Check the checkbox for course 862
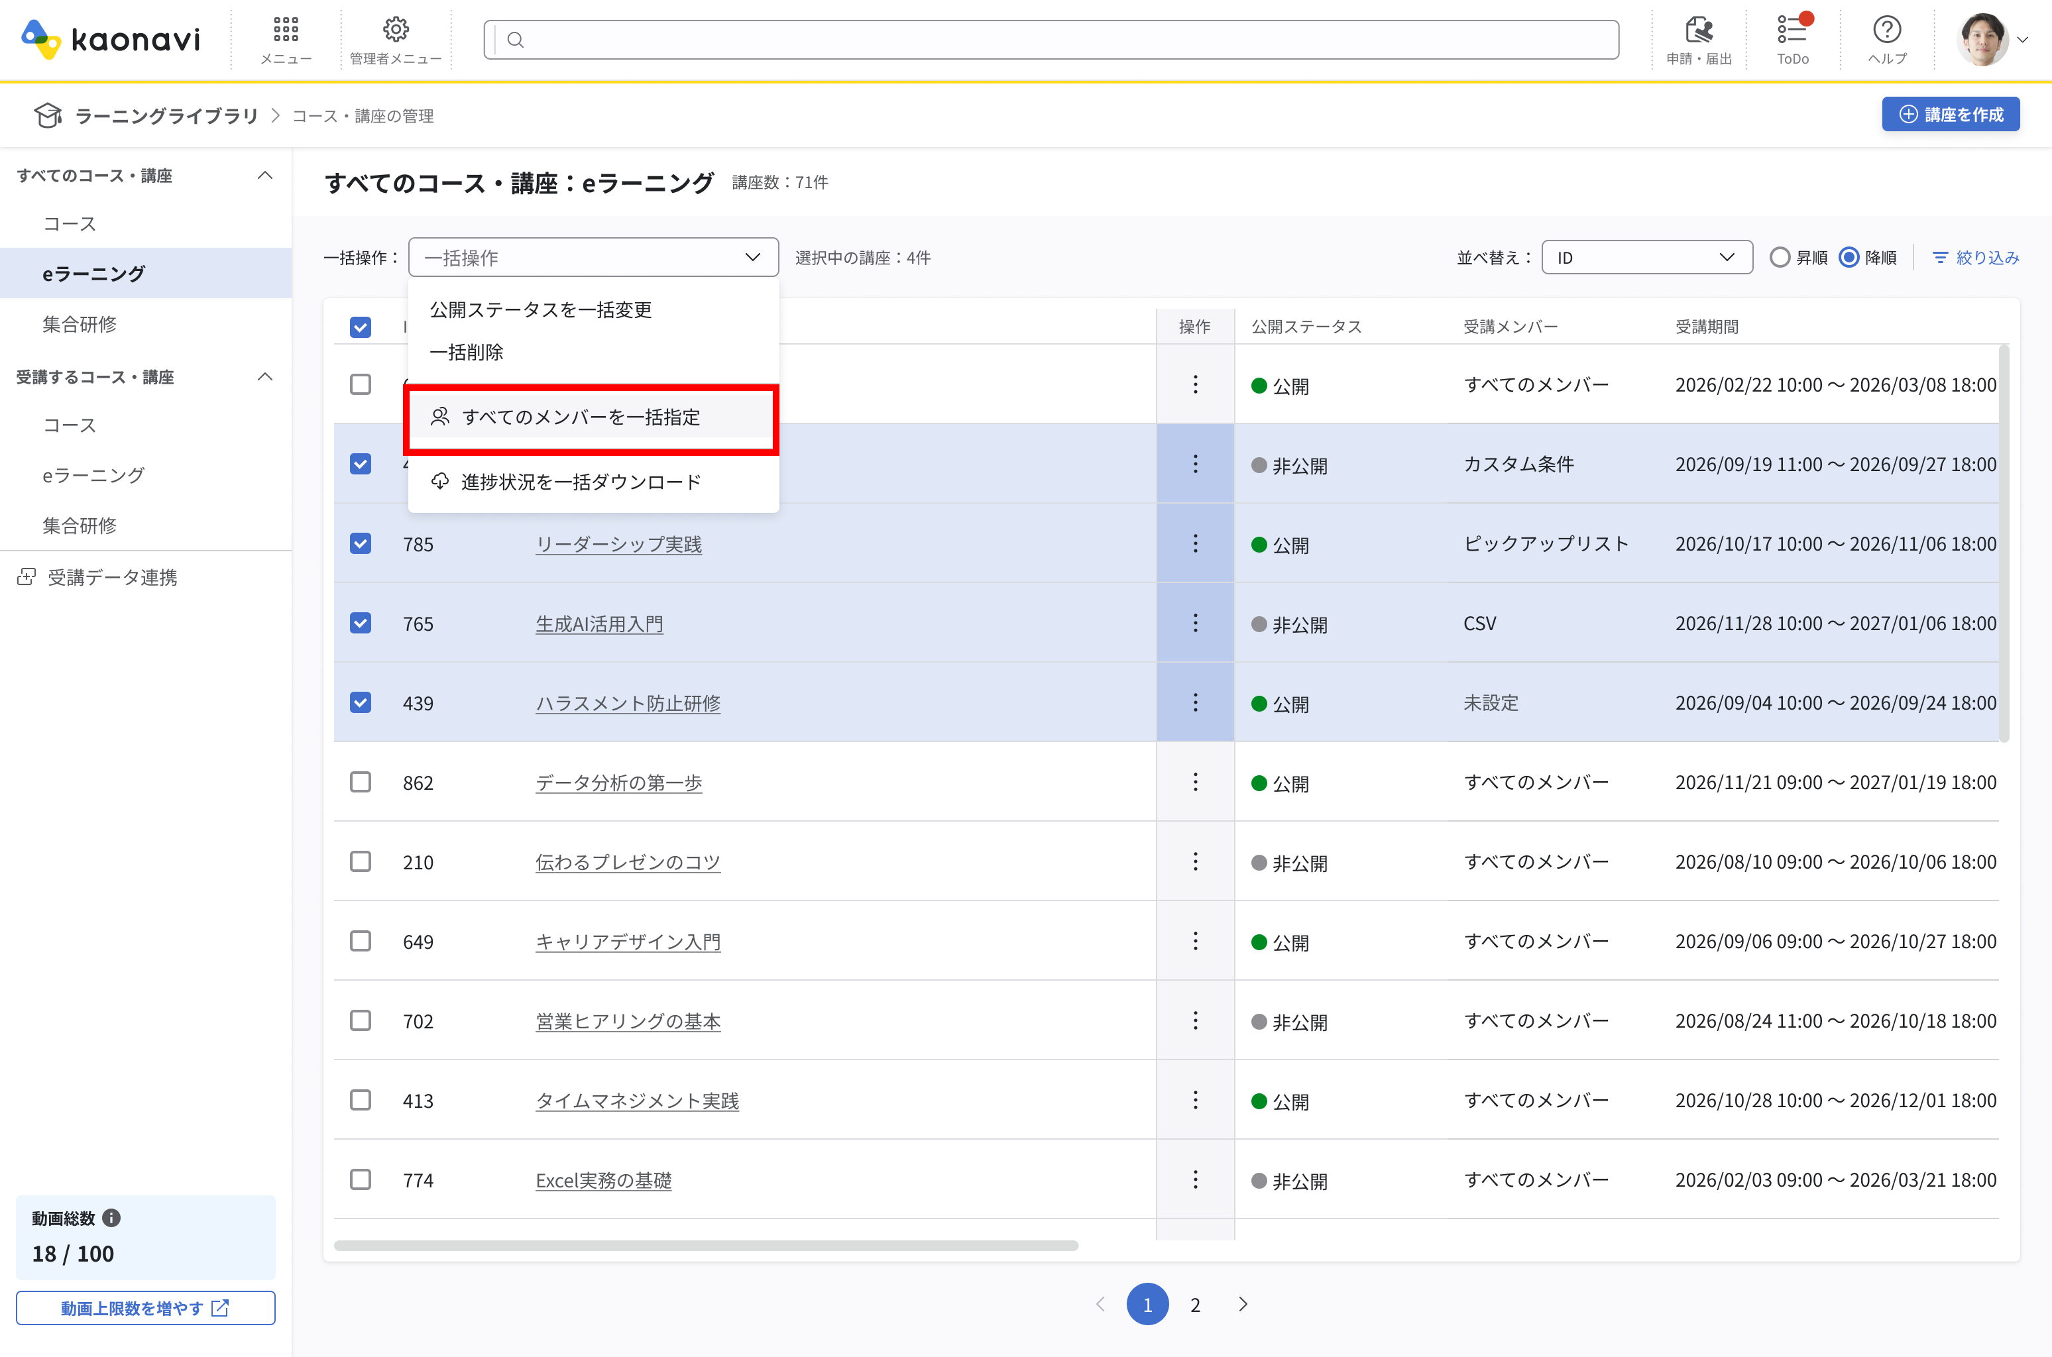Viewport: 2052px width, 1357px height. (360, 783)
